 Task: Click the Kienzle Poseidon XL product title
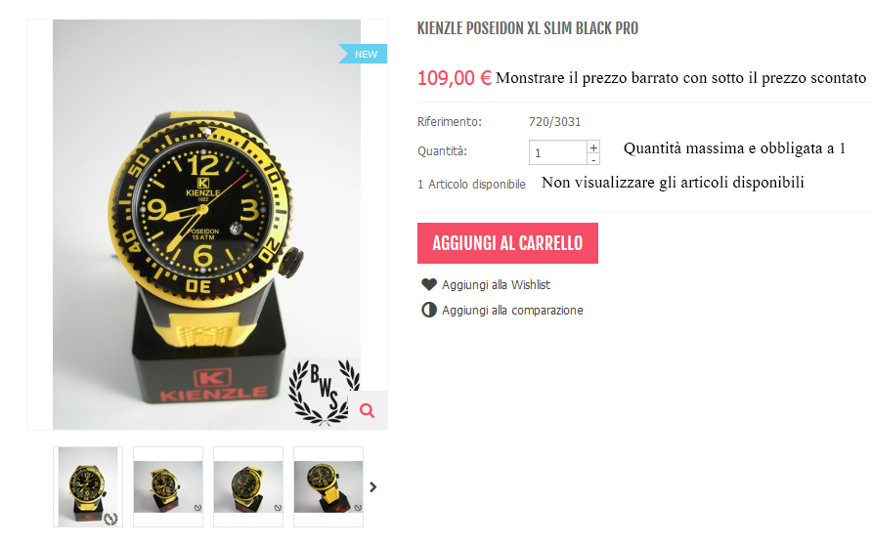coord(528,28)
